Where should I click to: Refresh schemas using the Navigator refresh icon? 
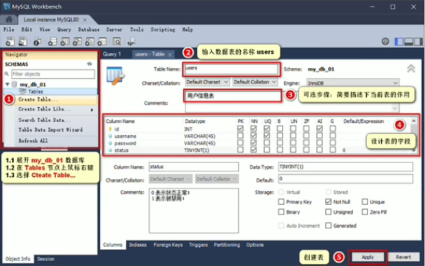point(90,64)
